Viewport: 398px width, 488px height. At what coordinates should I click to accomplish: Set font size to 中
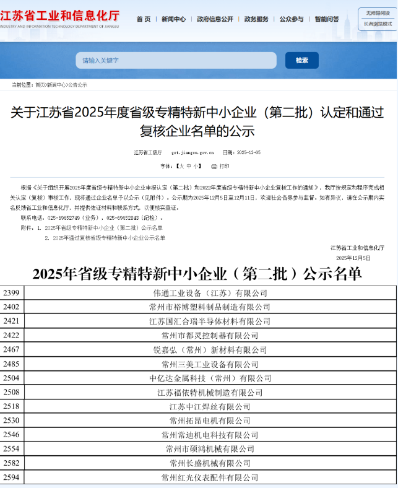click(189, 167)
